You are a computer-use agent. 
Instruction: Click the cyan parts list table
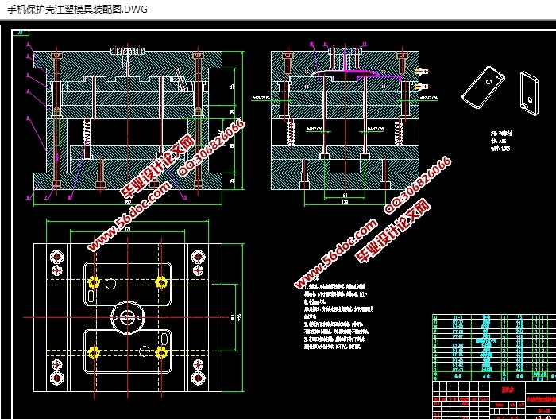point(494,347)
